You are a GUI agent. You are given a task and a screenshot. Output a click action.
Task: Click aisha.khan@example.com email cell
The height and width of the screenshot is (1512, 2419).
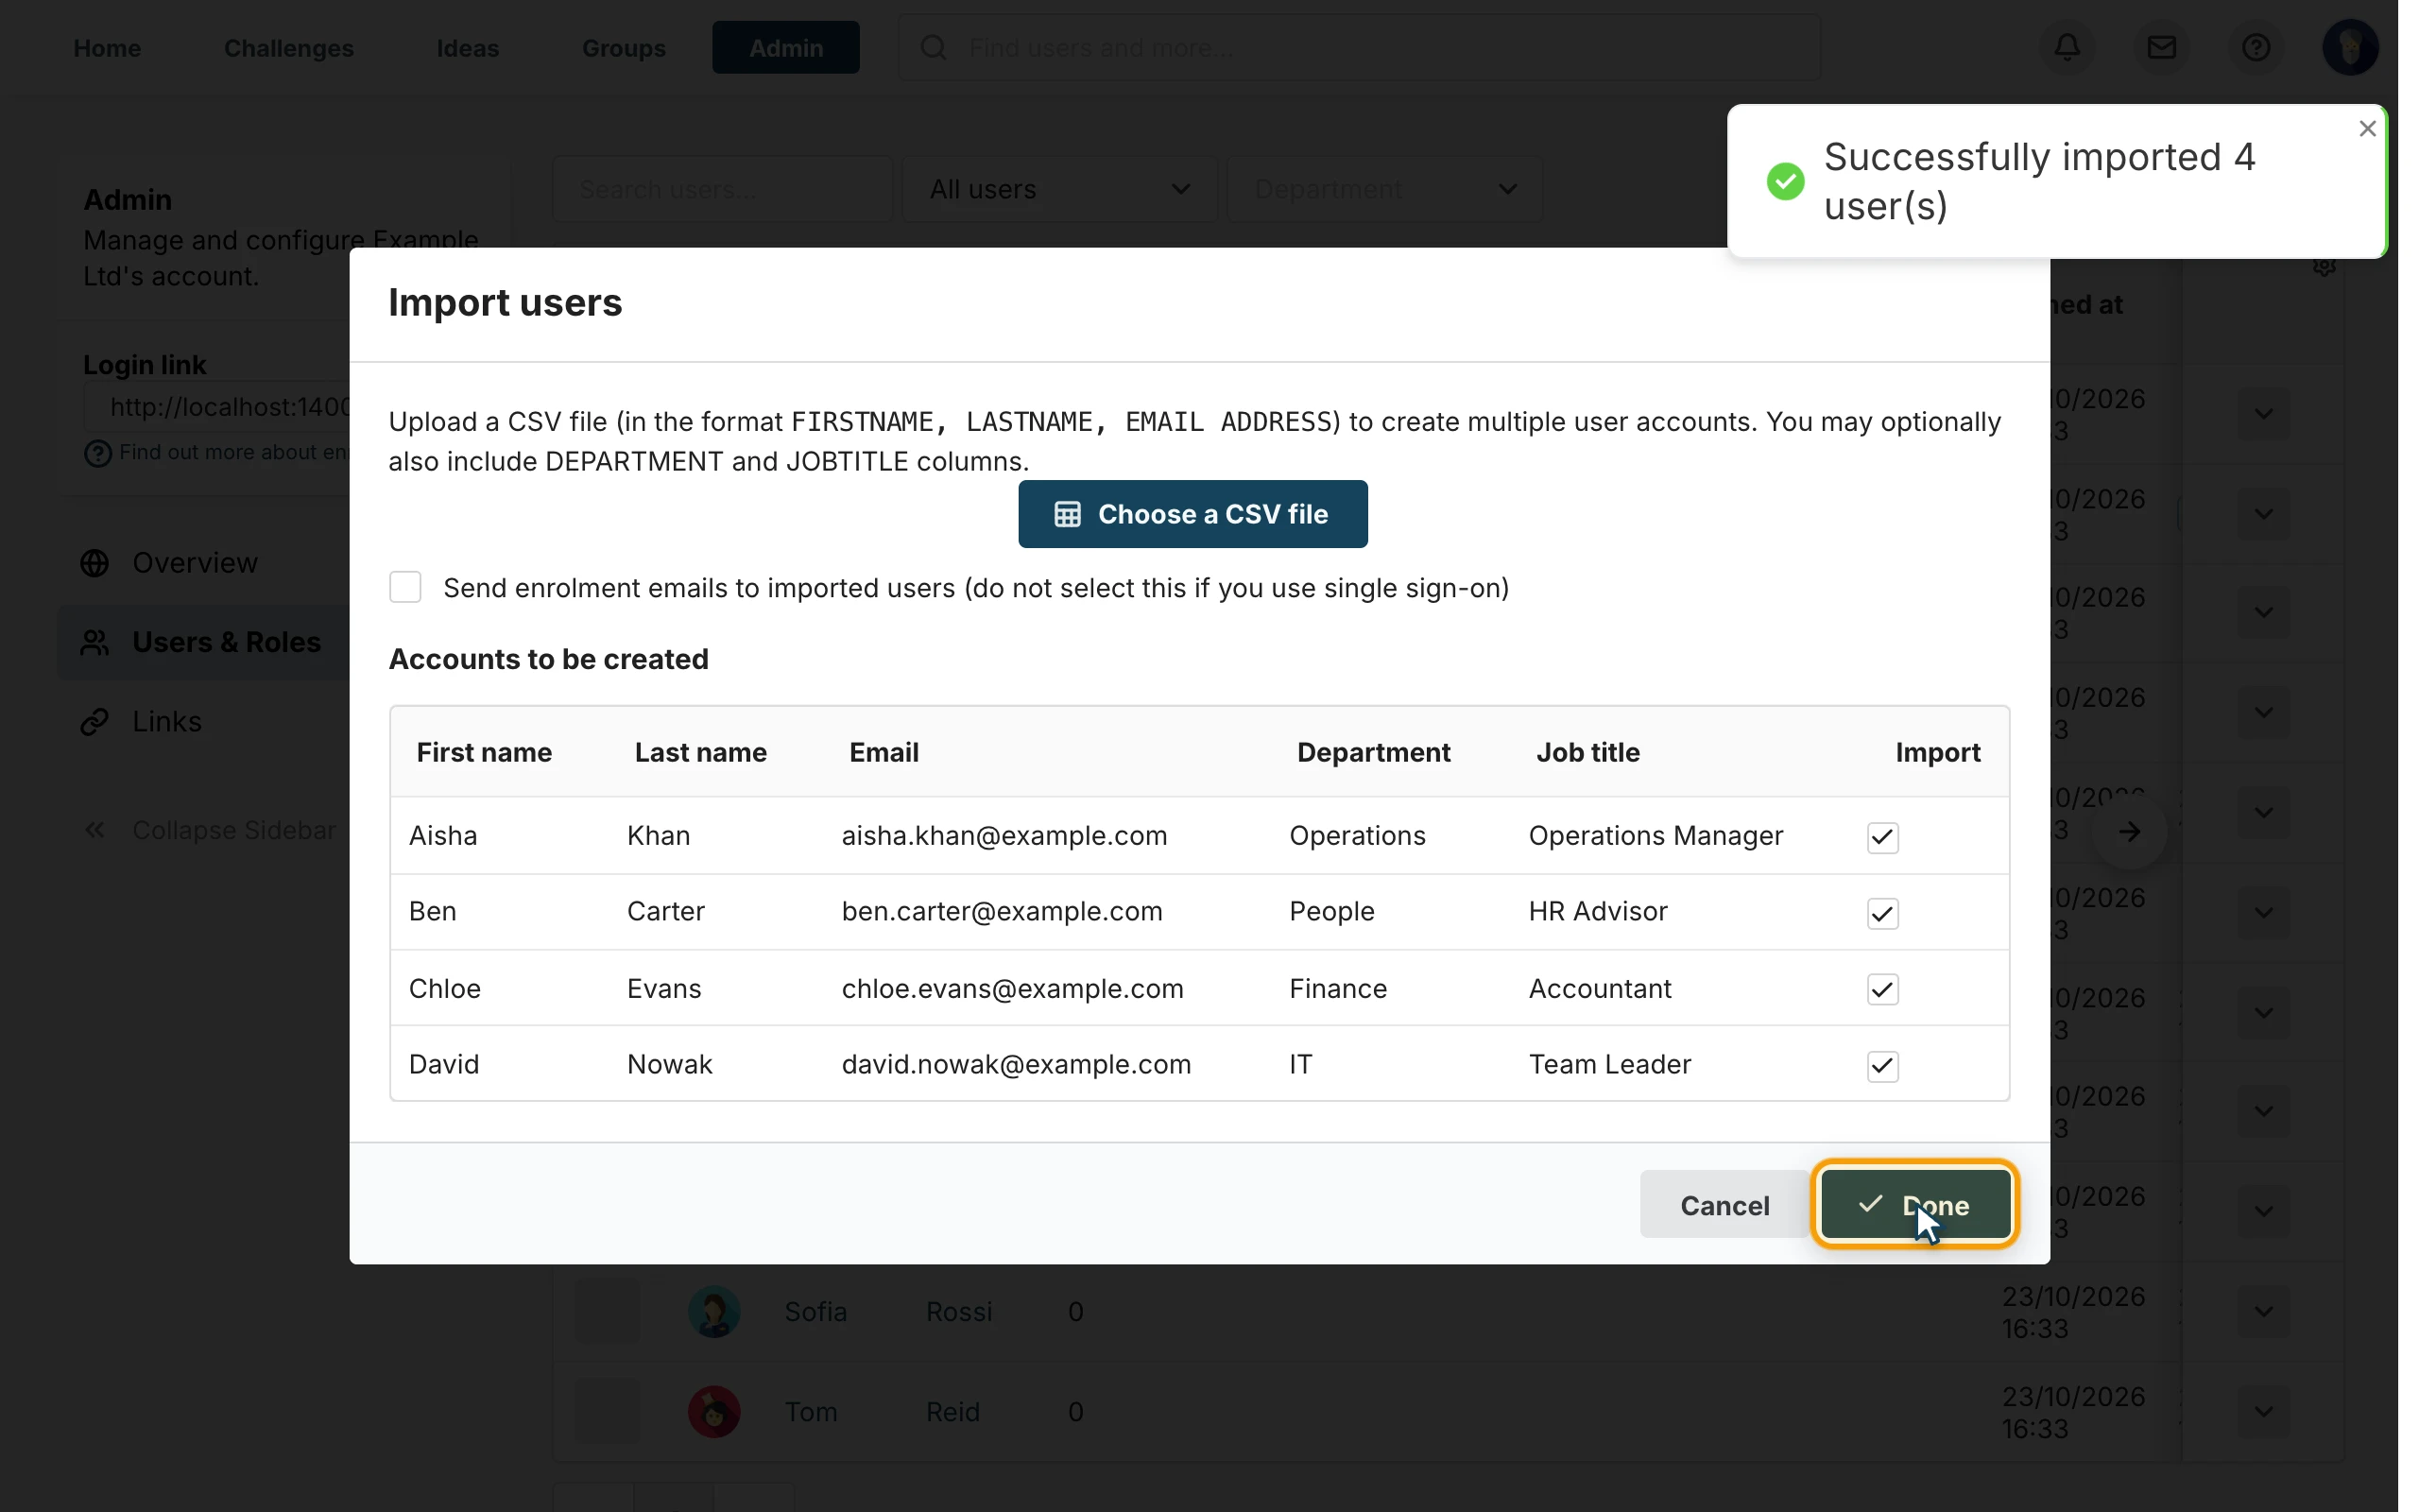1004,835
